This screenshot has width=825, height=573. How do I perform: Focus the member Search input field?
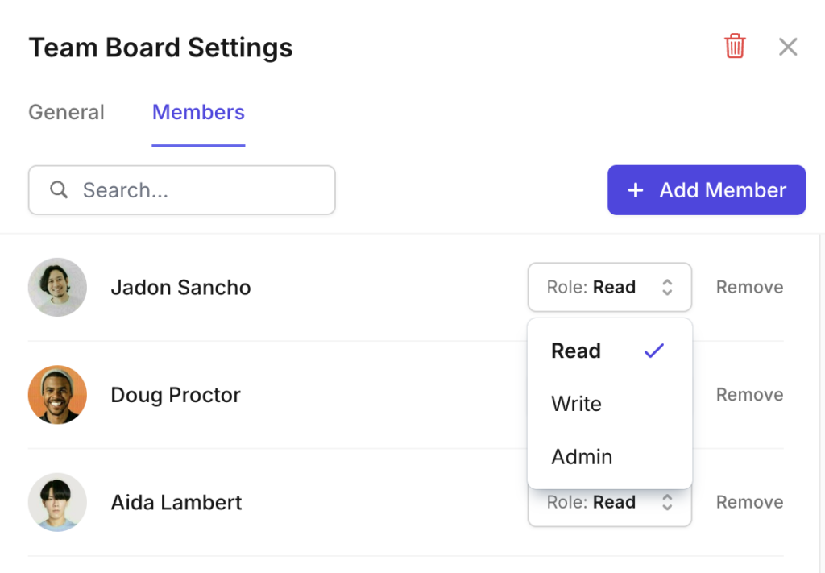181,190
